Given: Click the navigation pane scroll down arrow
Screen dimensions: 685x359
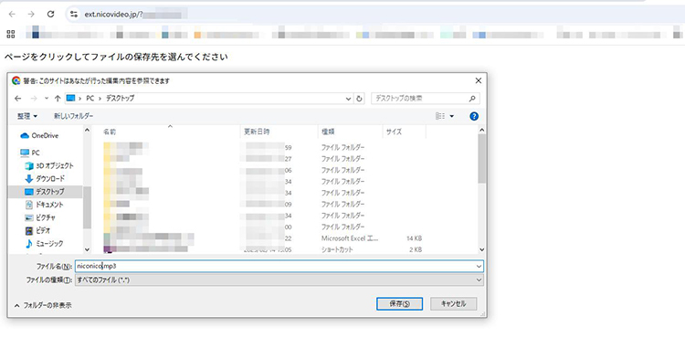Looking at the screenshot, I should tap(87, 249).
